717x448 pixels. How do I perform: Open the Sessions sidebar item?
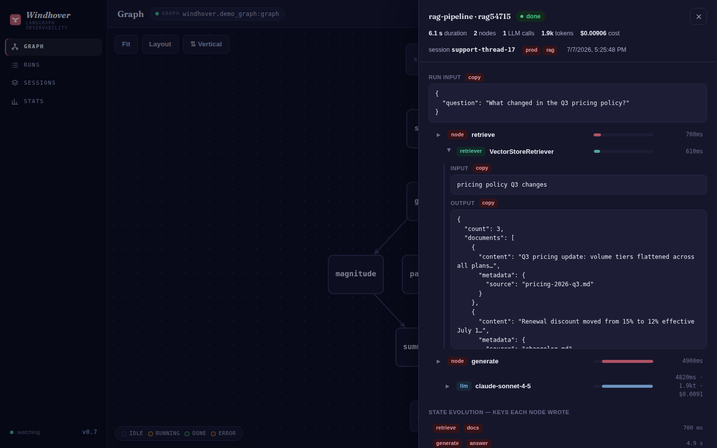click(54, 83)
